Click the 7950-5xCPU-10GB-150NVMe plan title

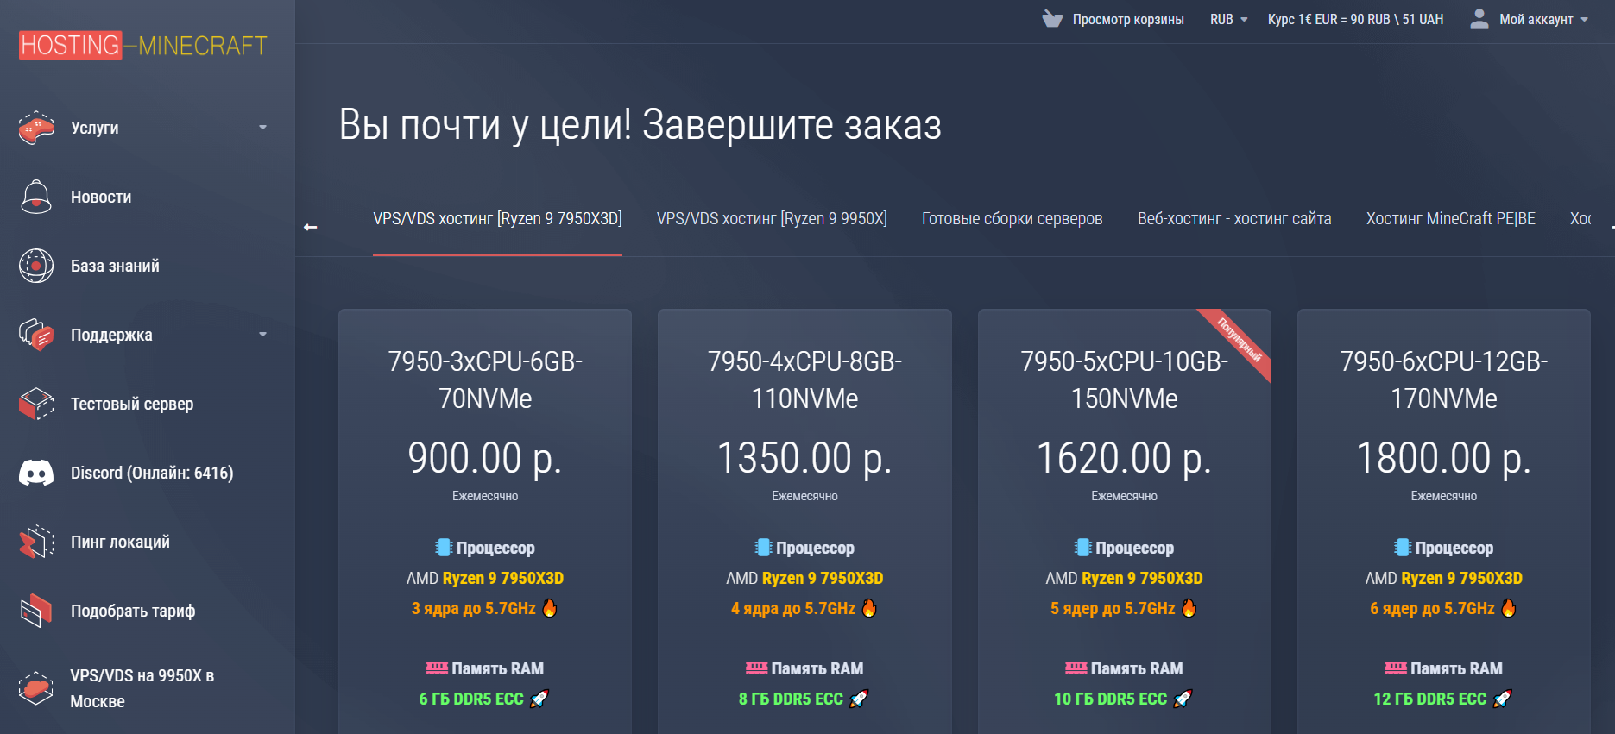(1124, 380)
